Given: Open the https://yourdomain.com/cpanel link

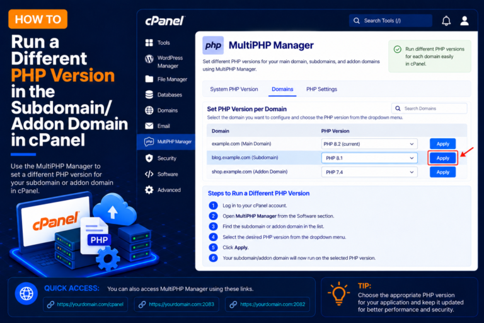Looking at the screenshot, I should tap(90, 305).
